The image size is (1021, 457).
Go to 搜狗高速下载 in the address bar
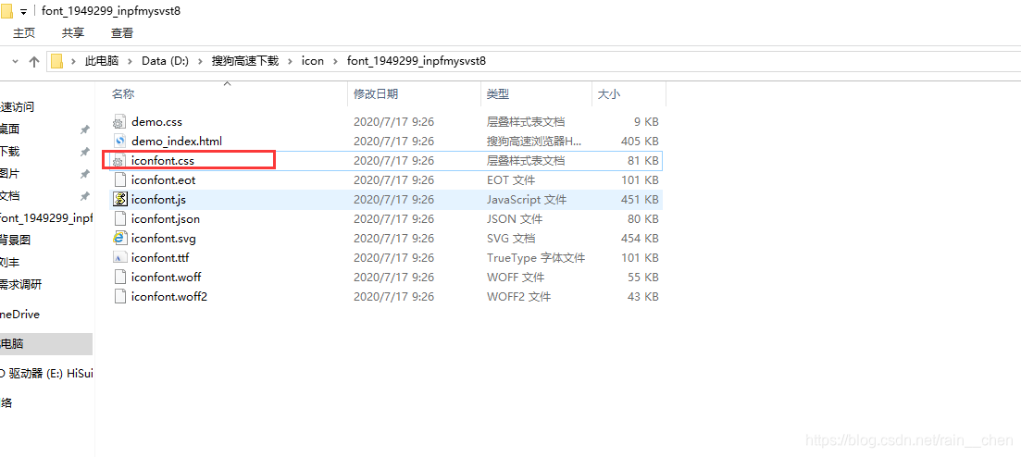tap(244, 61)
